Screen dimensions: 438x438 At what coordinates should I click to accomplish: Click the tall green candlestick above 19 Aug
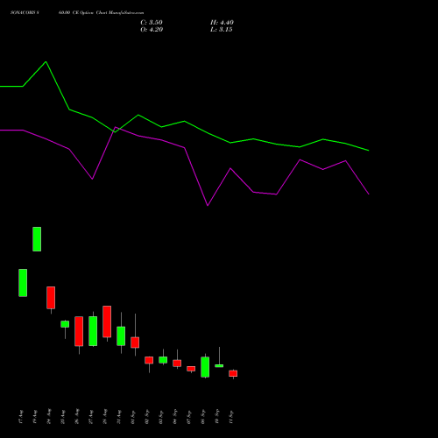tap(37, 239)
